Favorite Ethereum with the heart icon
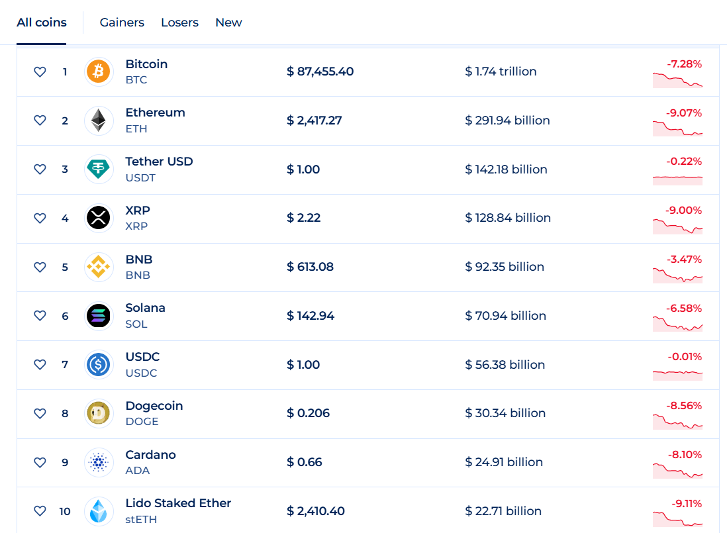 [40, 121]
